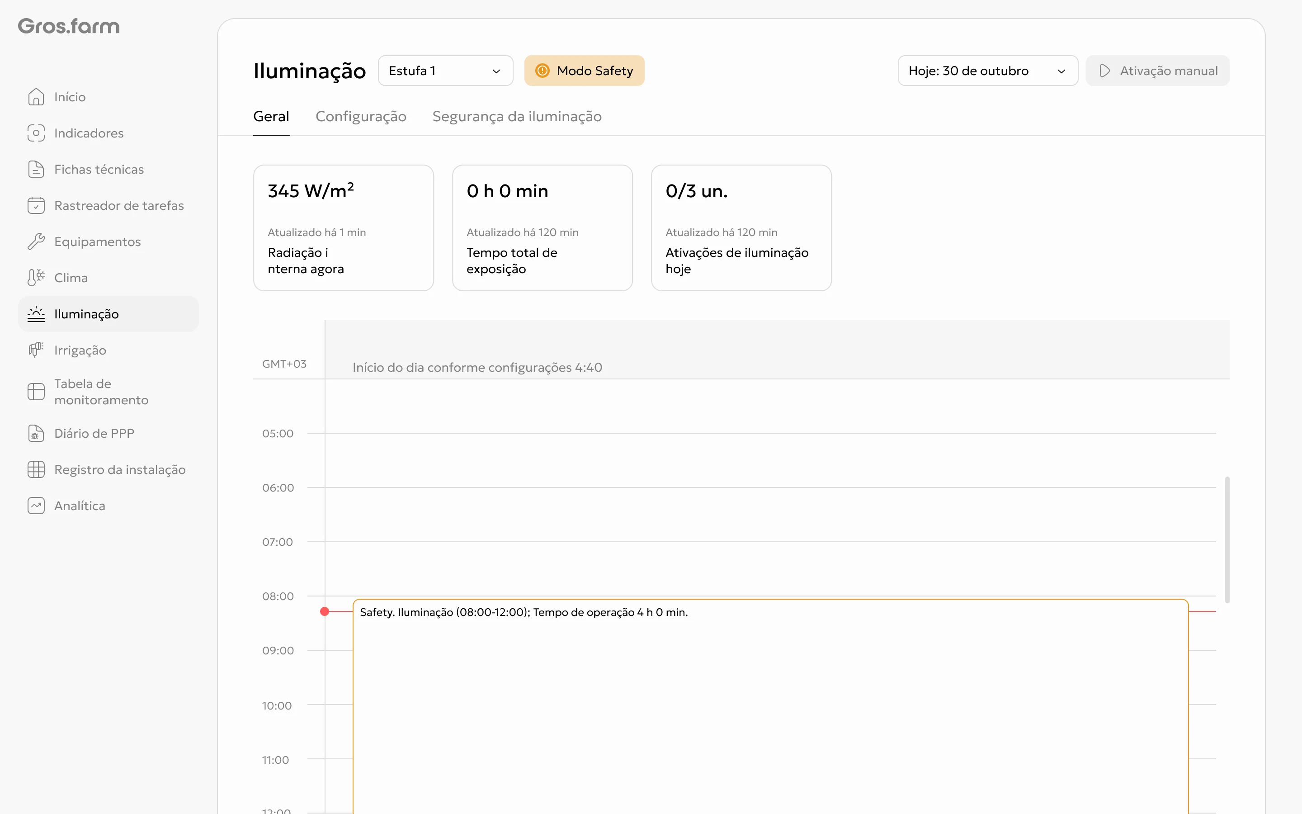Click the Iluminação sunrise icon
This screenshot has width=1302, height=814.
36,314
